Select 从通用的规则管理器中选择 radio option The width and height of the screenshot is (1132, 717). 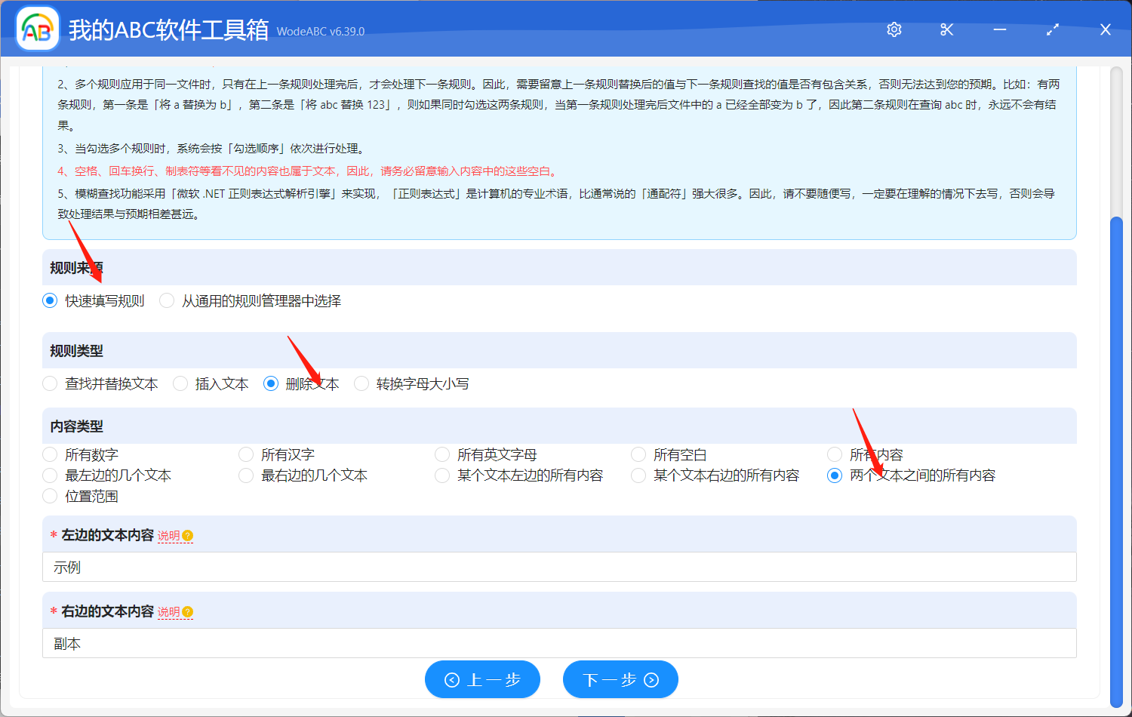tap(168, 301)
